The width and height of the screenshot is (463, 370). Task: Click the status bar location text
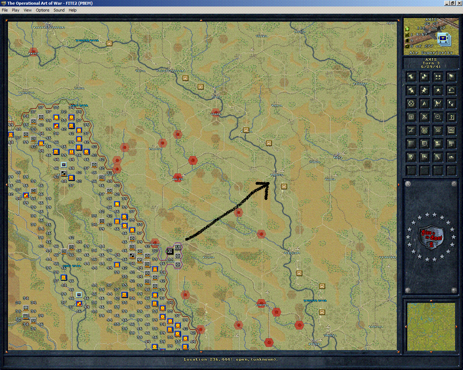pos(231,359)
